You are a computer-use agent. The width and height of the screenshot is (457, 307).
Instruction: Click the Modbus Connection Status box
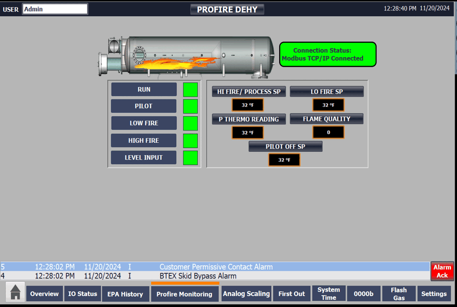tap(327, 54)
